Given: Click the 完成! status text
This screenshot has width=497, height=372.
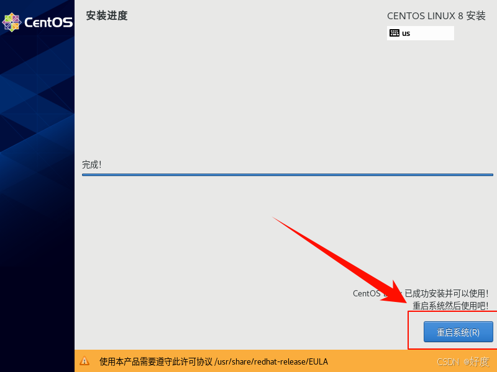Looking at the screenshot, I should pyautogui.click(x=91, y=164).
